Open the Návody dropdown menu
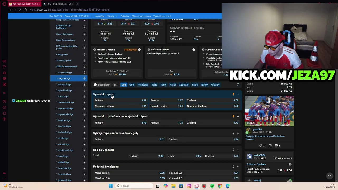Viewport: 338px width, 190px height. click(112, 16)
